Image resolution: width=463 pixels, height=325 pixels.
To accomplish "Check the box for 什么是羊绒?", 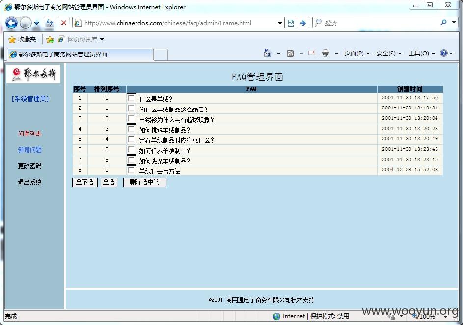I will 132,98.
